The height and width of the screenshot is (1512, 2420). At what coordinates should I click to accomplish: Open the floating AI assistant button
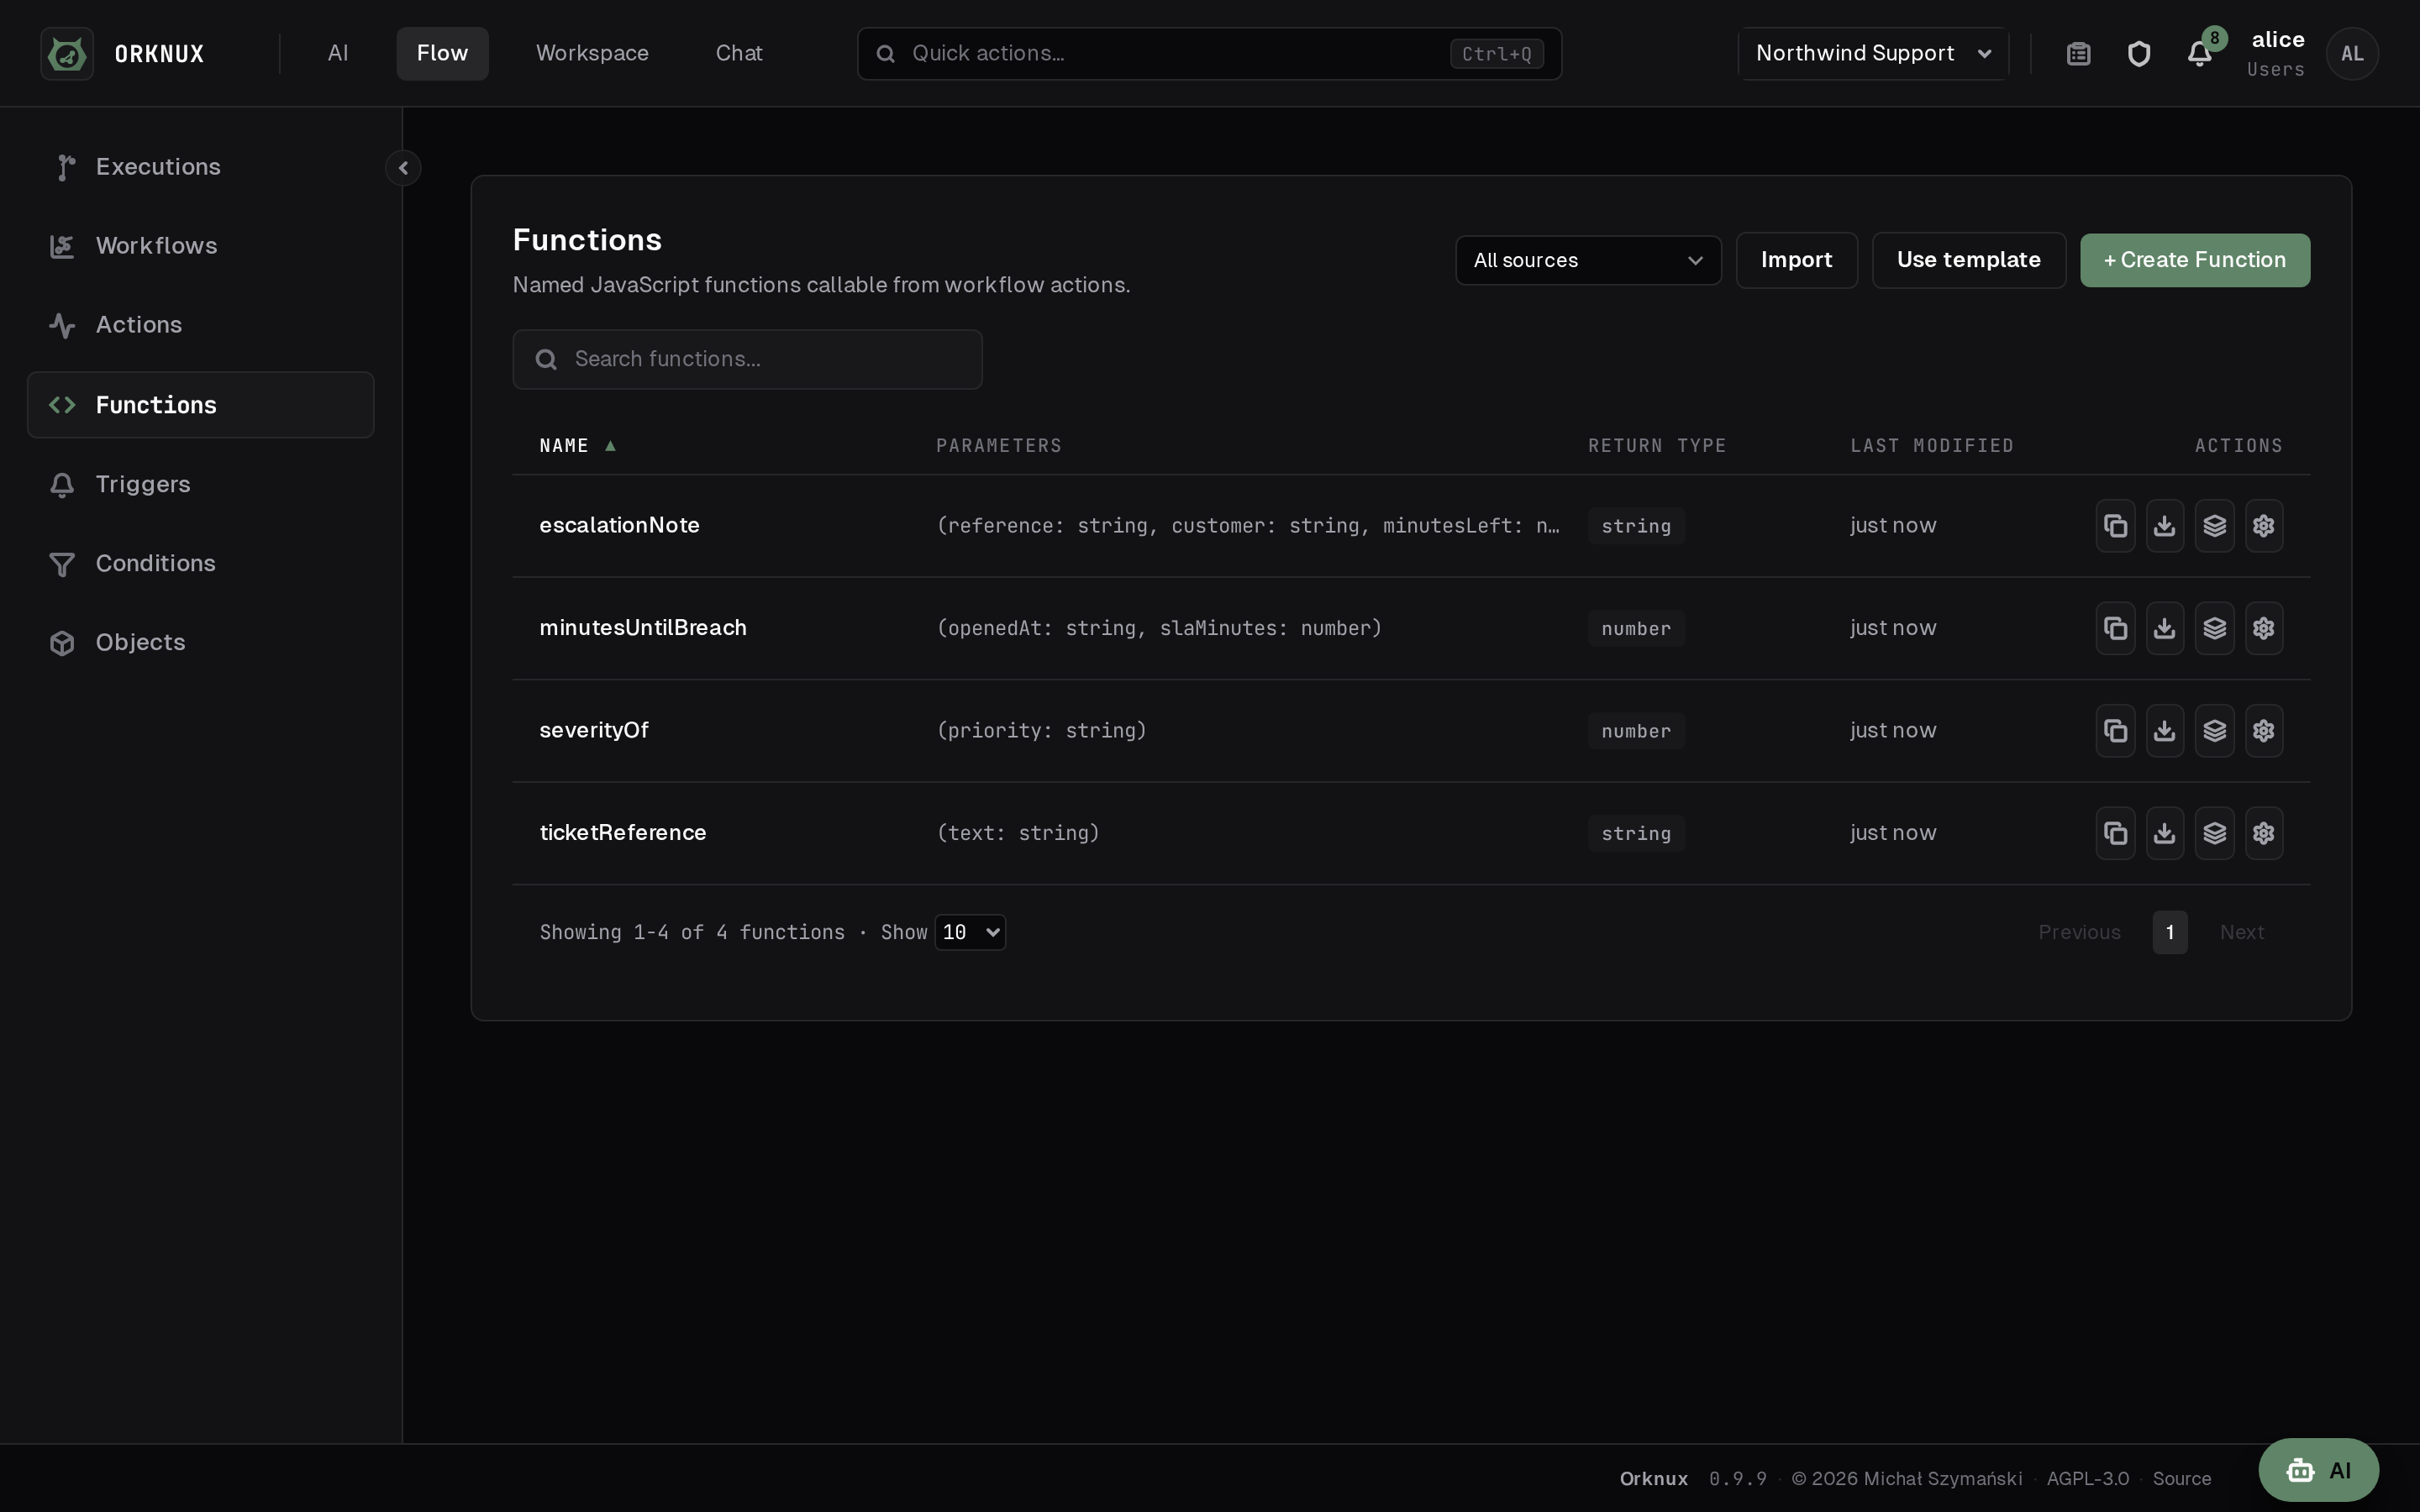(2319, 1470)
